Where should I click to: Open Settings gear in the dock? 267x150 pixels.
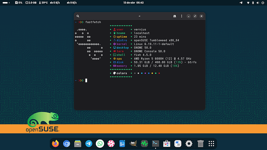(x=189, y=143)
